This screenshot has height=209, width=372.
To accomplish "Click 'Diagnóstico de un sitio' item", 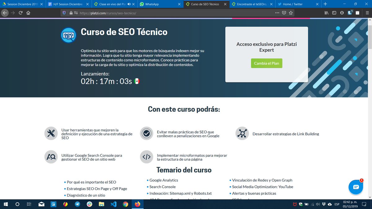I will tap(86, 195).
